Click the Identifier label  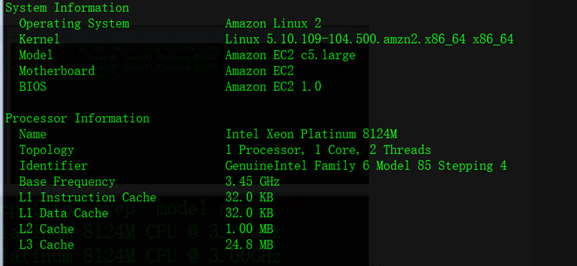pos(53,166)
